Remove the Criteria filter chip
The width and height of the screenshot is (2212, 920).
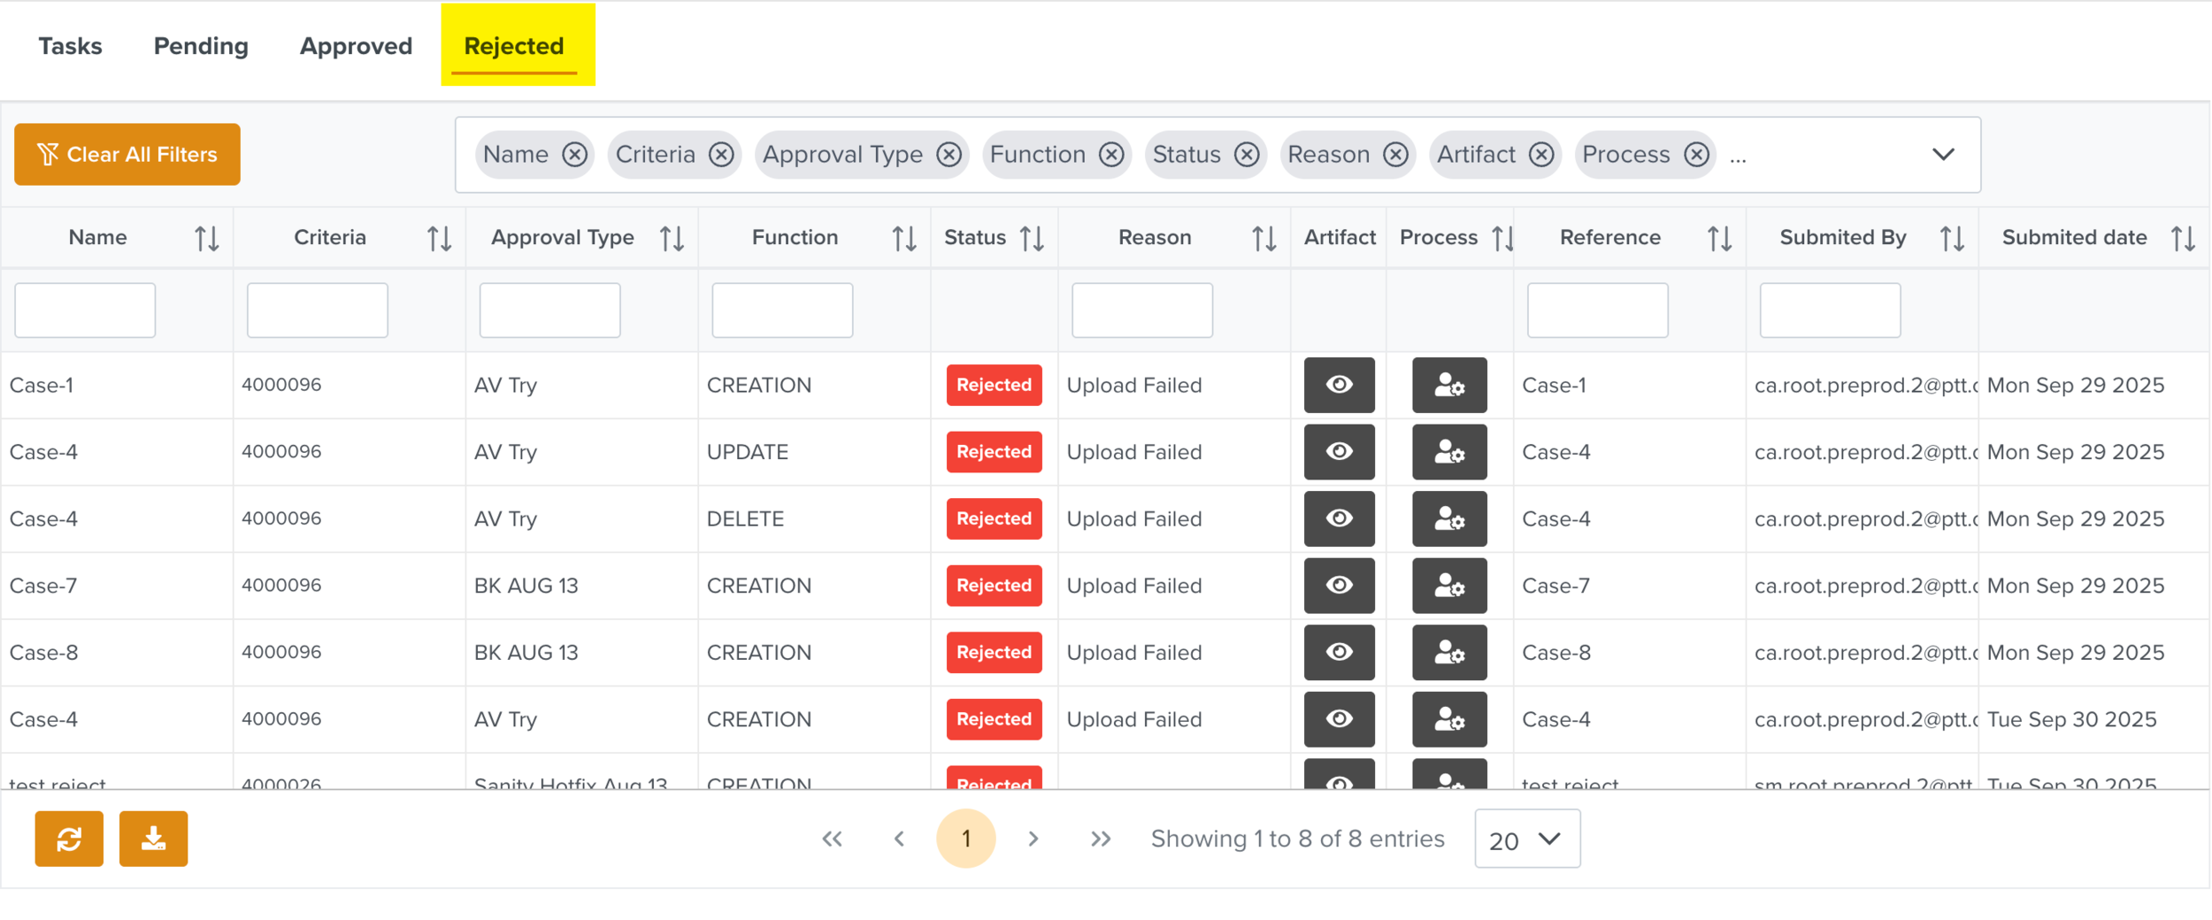(722, 155)
